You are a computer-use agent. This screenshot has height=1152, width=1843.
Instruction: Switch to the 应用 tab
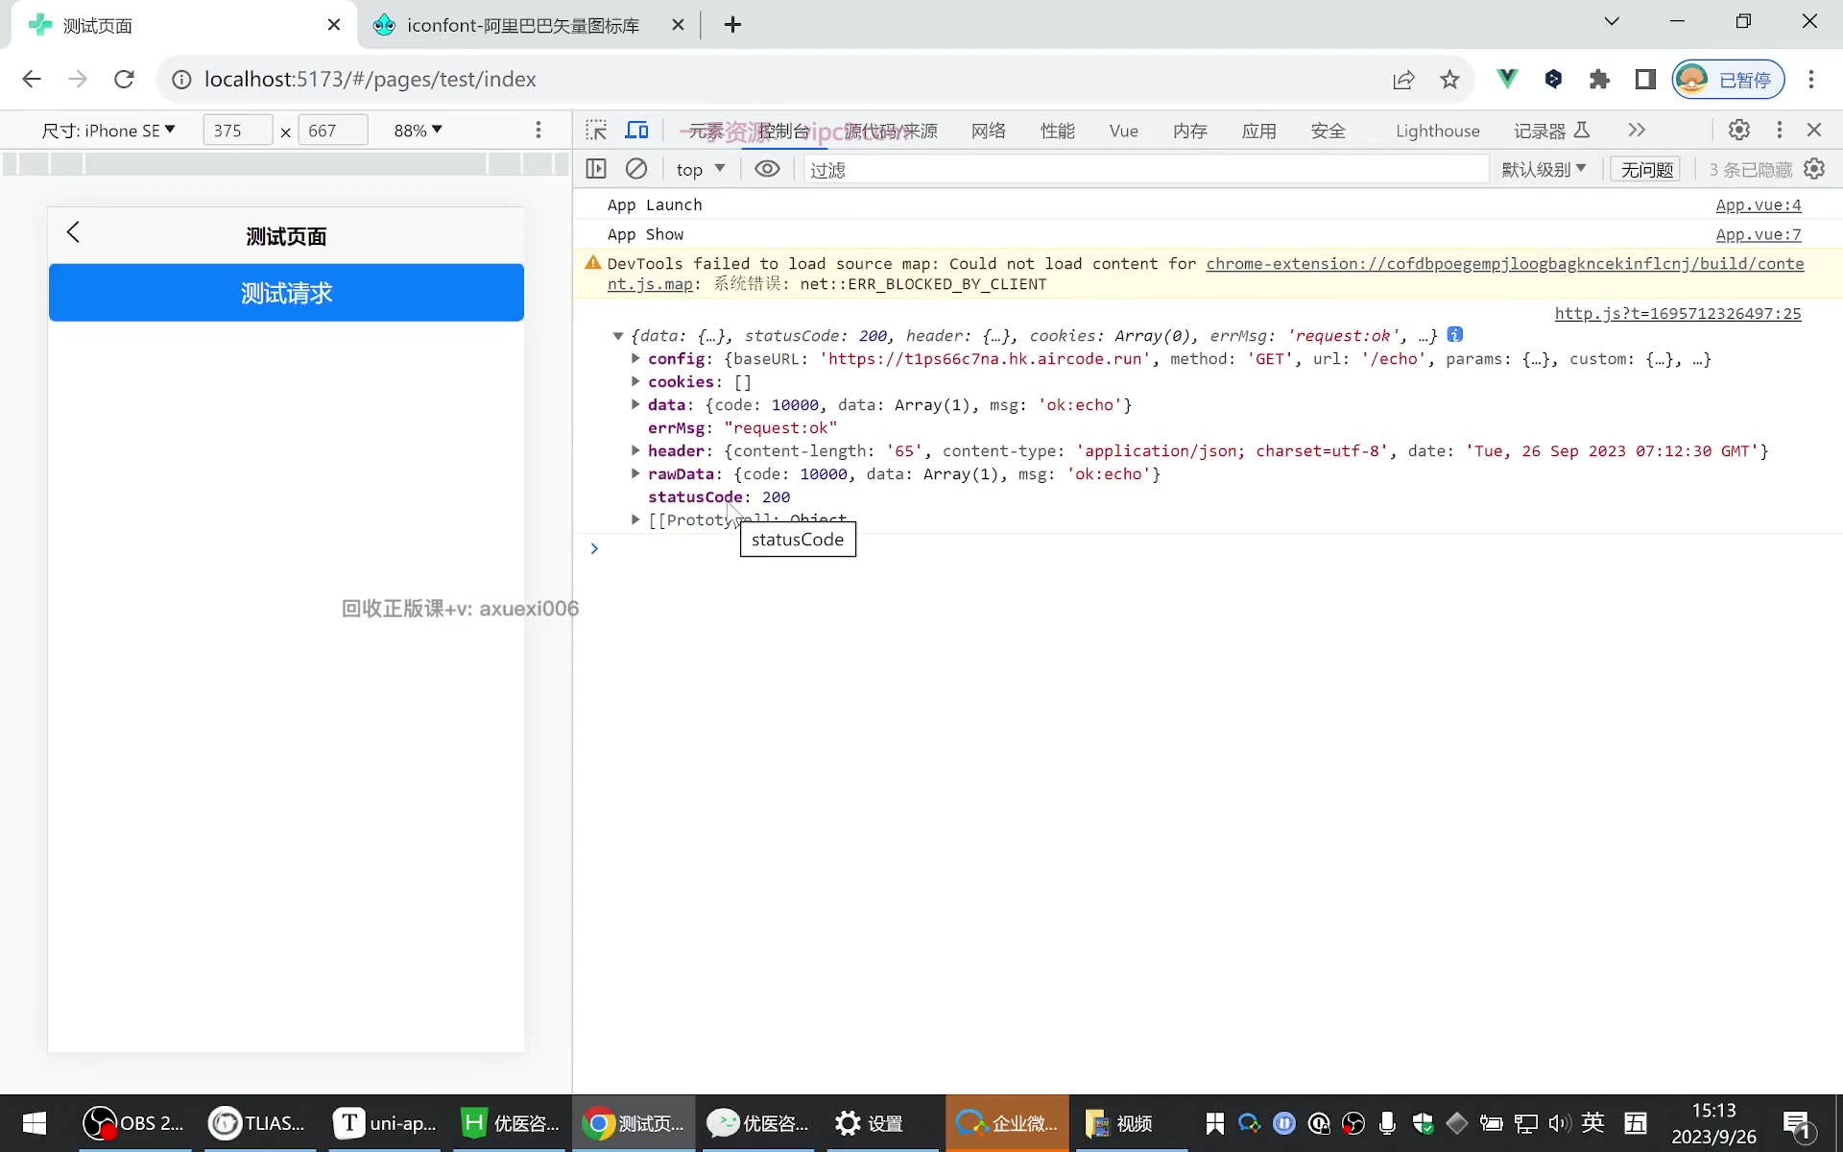(1259, 131)
